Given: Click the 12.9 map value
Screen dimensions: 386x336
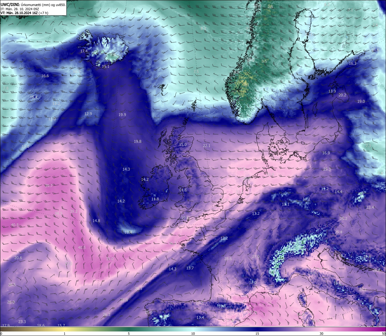Looking at the screenshot, I should coord(88,114).
